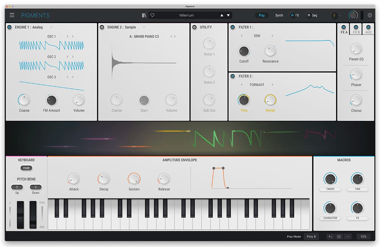The height and width of the screenshot is (247, 380).
Task: Click the FX macro label
Action: (358, 218)
